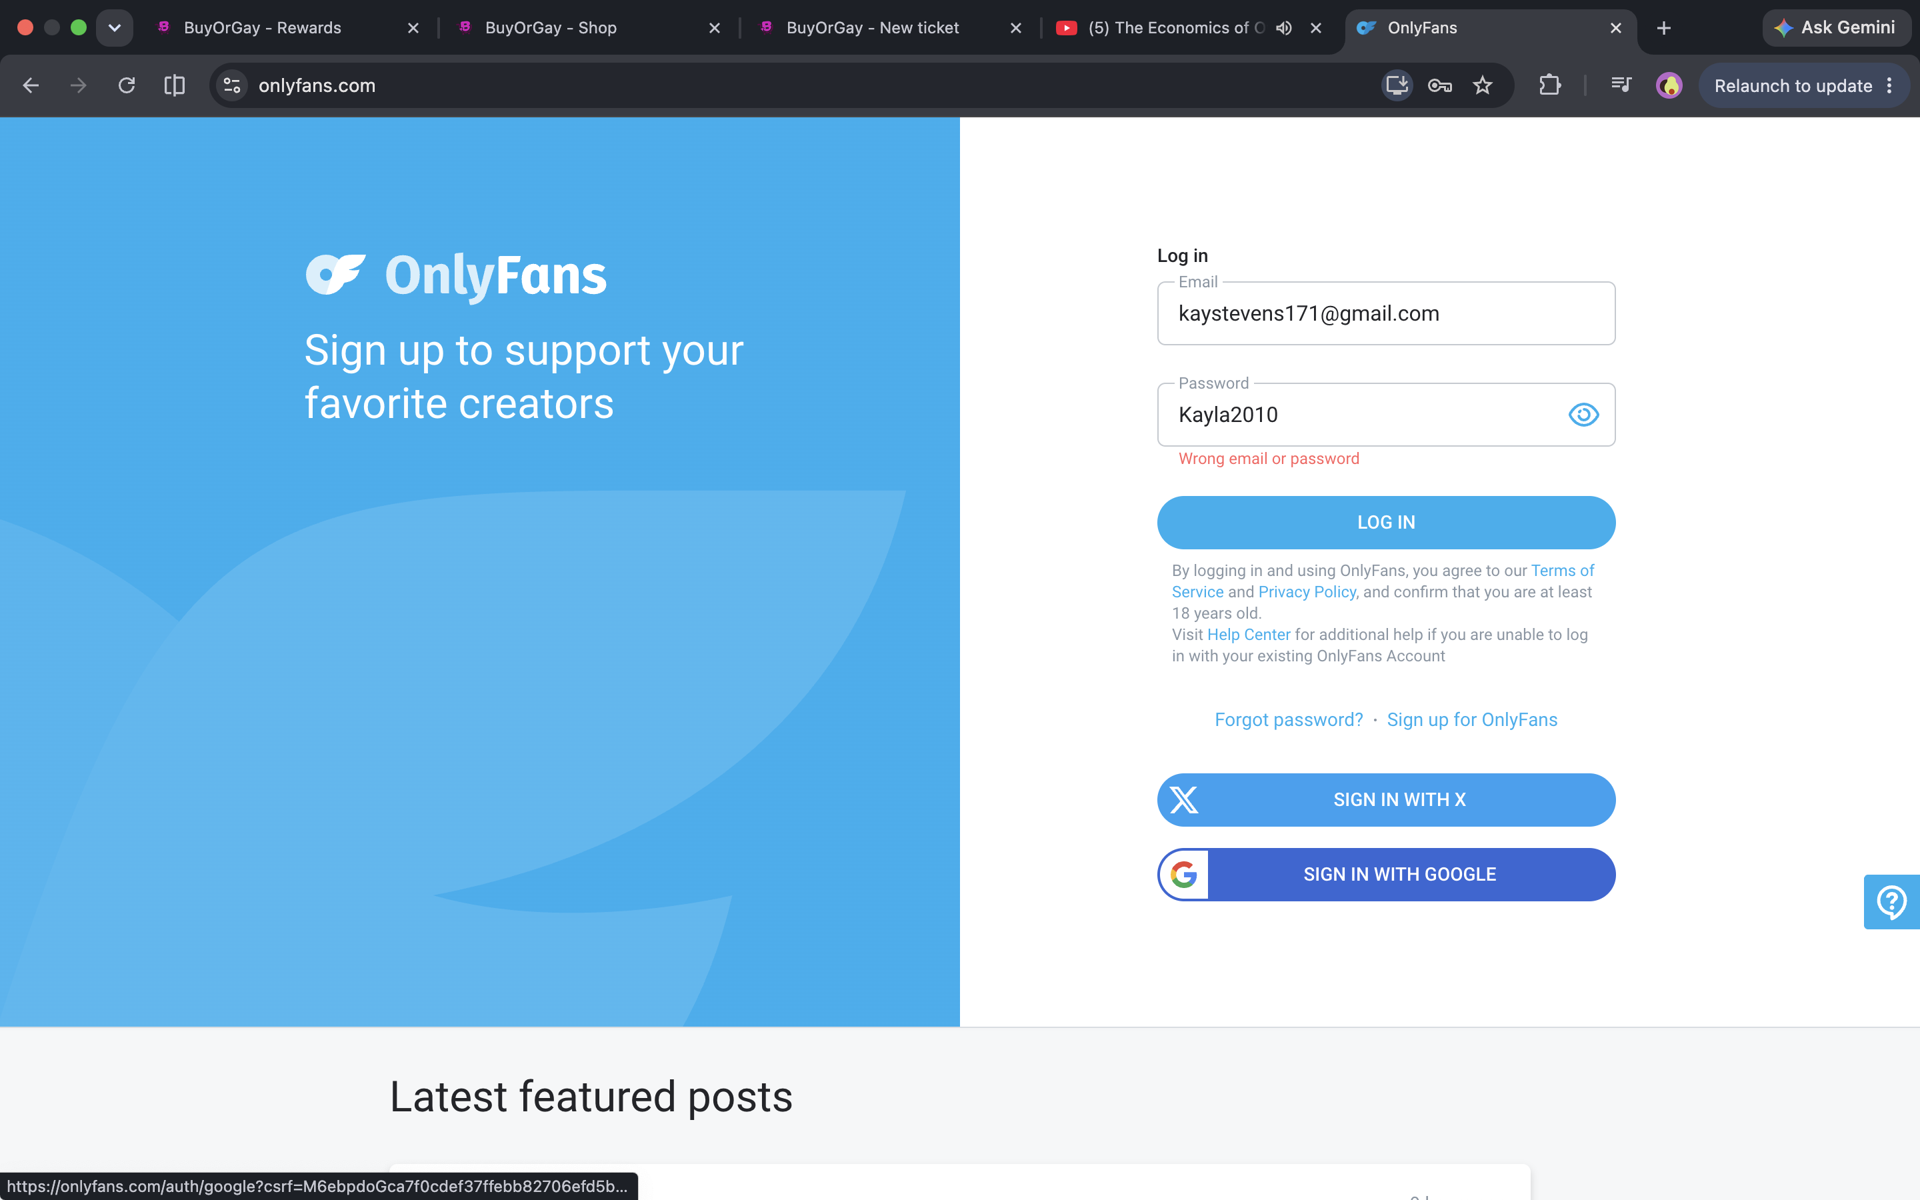
Task: Click the LOG IN button
Action: (1386, 522)
